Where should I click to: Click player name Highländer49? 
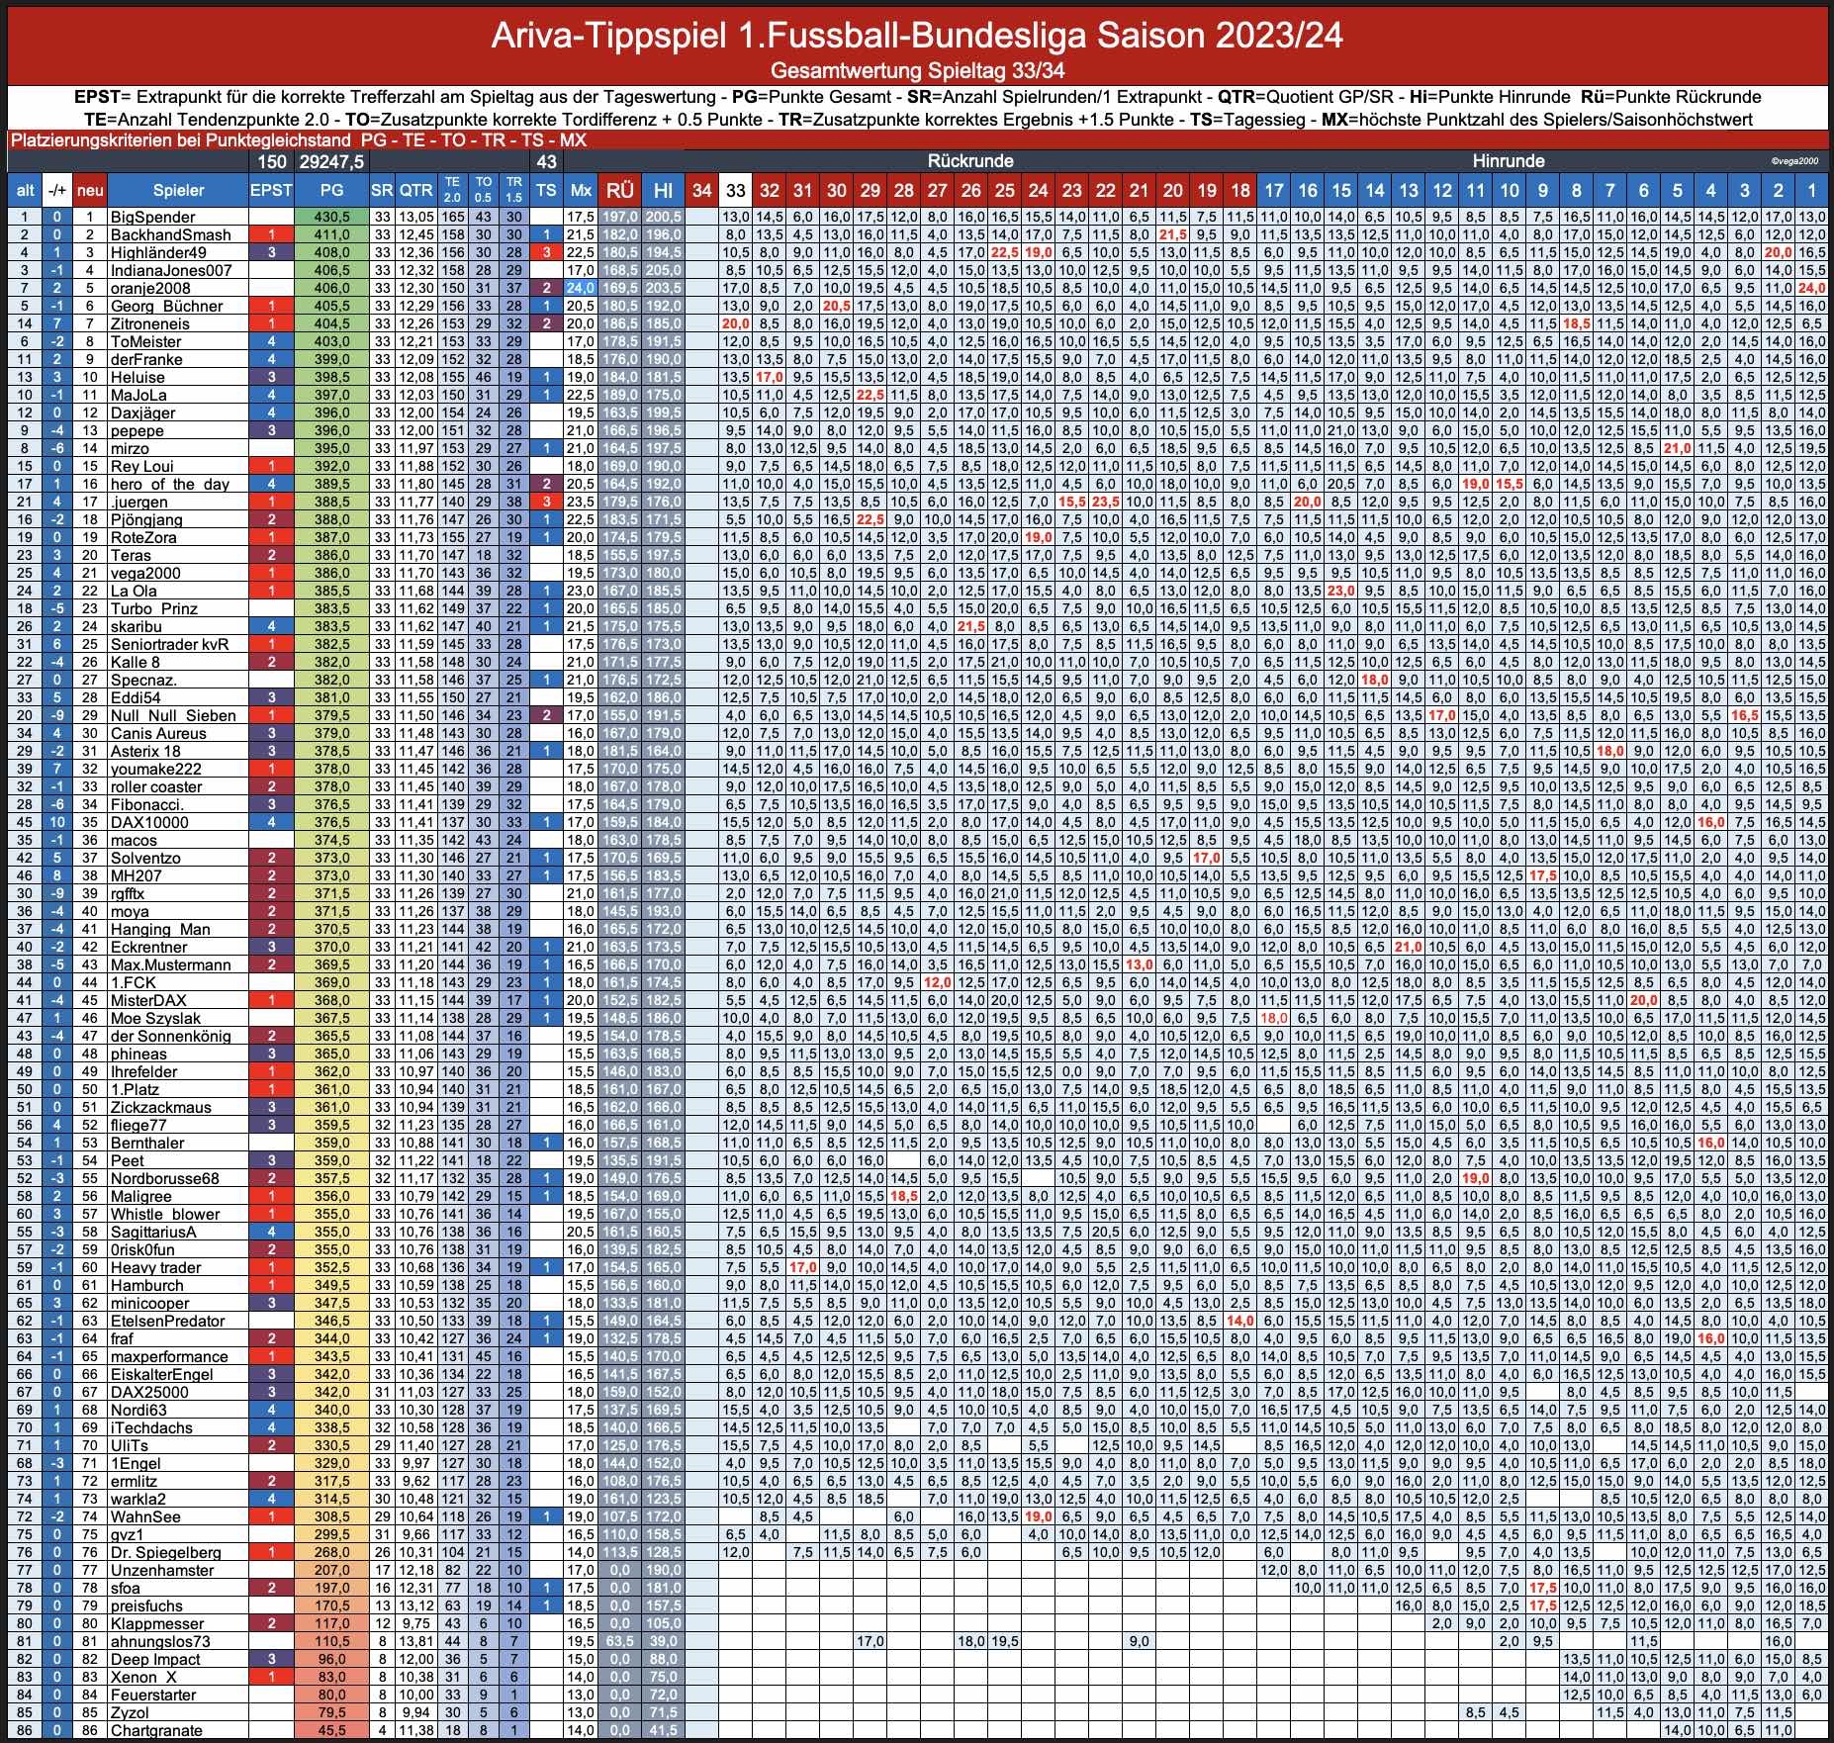click(x=158, y=252)
